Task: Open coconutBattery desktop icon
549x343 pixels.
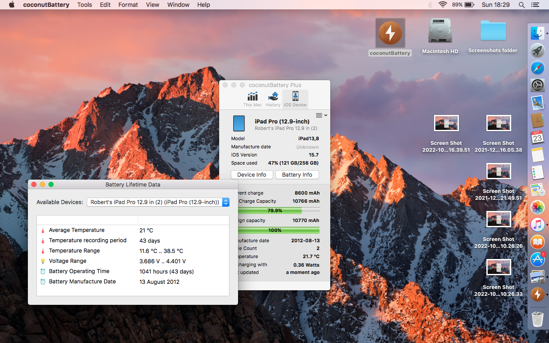Action: point(390,33)
